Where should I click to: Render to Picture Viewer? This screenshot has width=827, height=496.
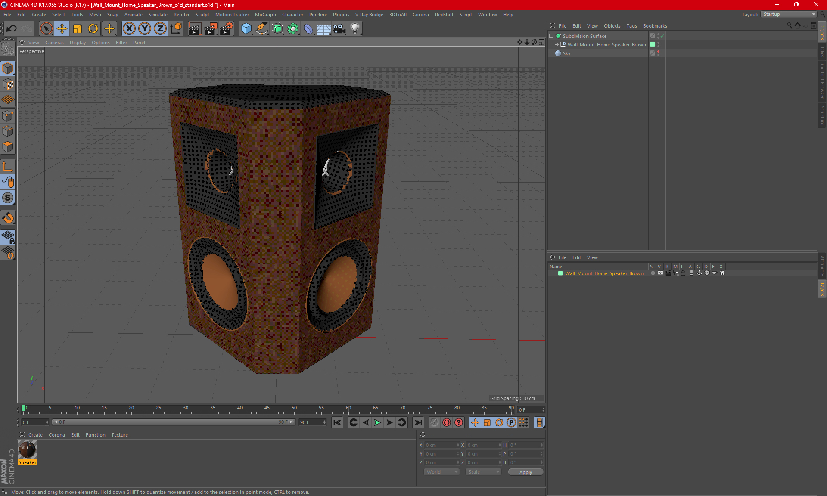(211, 29)
